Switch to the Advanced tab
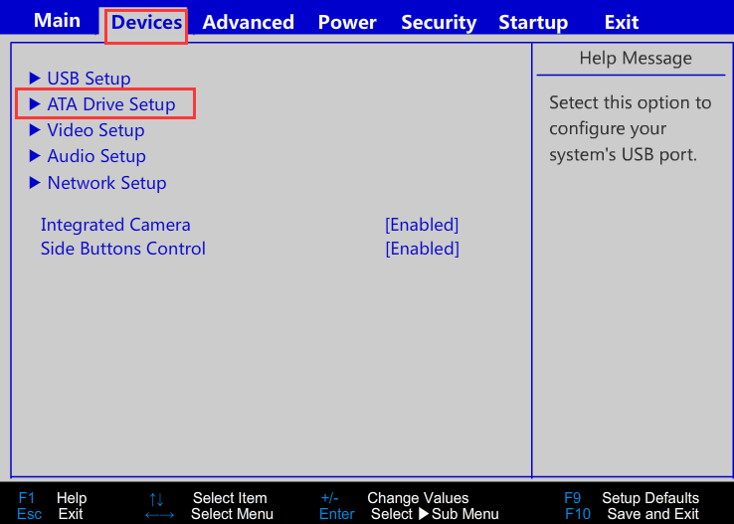Image resolution: width=734 pixels, height=524 pixels. point(248,22)
